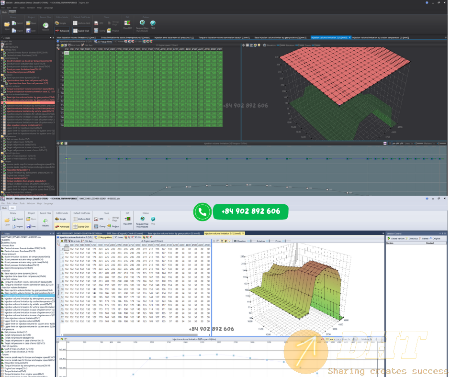The image size is (450, 377).
Task: Open Maps panel dropdown arrow in upper window
Action: click(51, 38)
